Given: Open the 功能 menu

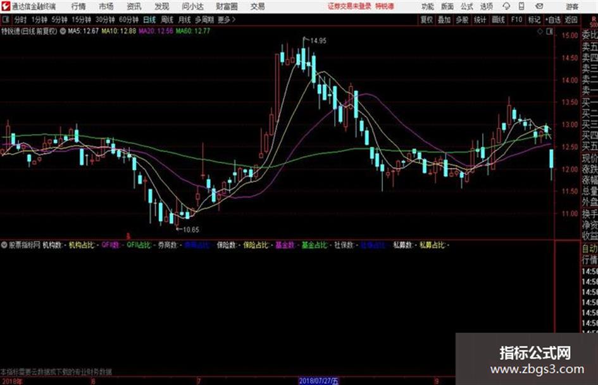Looking at the screenshot, I should pyautogui.click(x=428, y=6).
